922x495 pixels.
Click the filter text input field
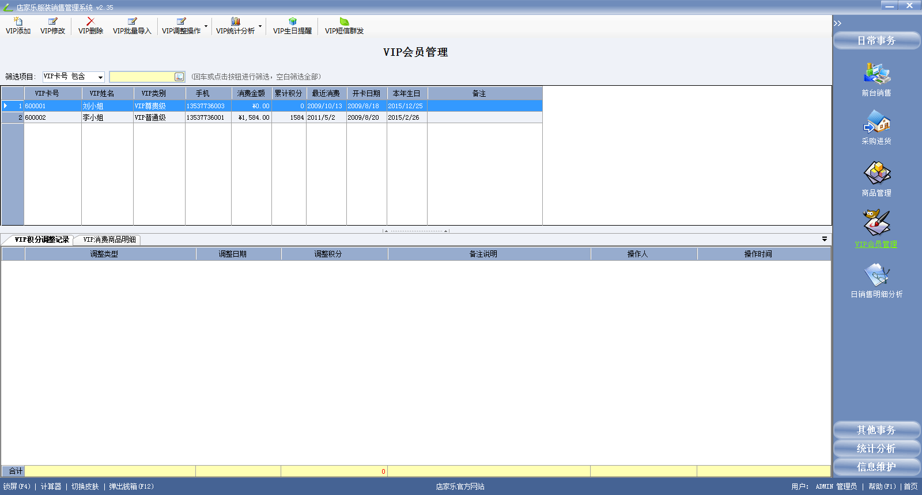pos(142,77)
